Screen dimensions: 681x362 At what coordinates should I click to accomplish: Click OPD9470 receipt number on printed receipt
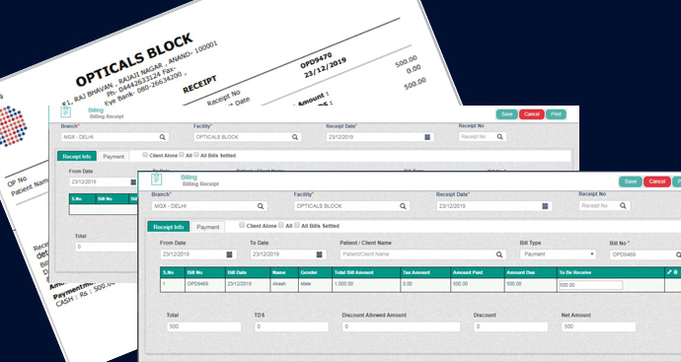point(316,60)
